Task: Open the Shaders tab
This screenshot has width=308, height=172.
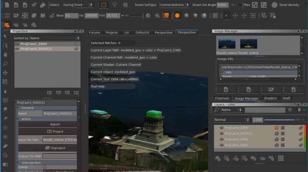Action: (270, 98)
